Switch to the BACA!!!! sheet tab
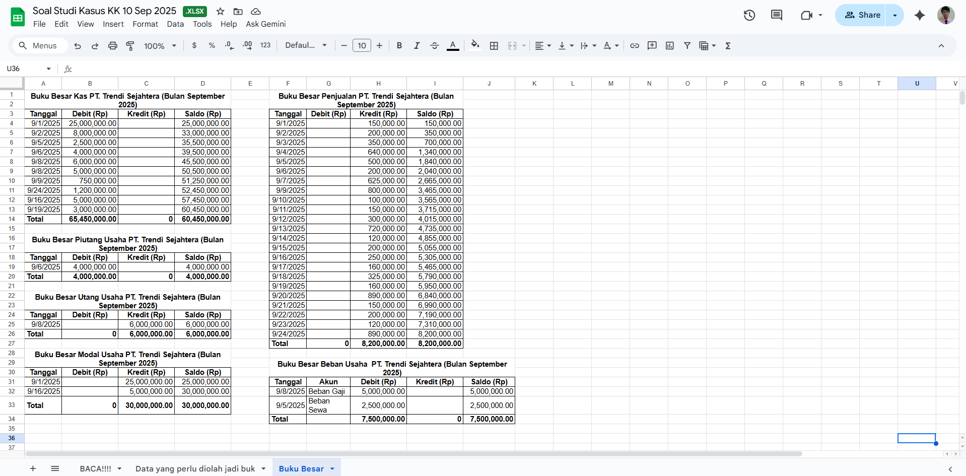The image size is (966, 476). (x=95, y=468)
